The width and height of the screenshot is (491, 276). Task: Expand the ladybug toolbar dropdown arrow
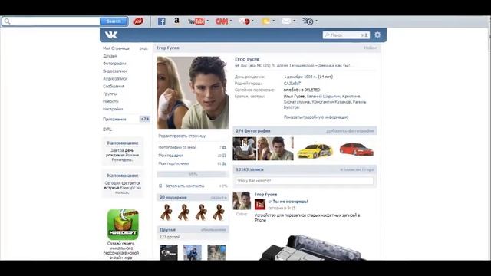(x=252, y=21)
